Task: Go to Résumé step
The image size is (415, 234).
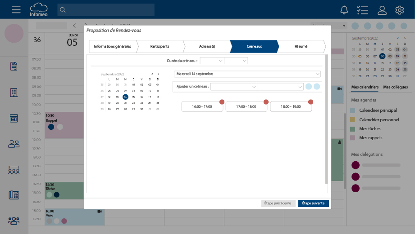Action: pos(301,46)
